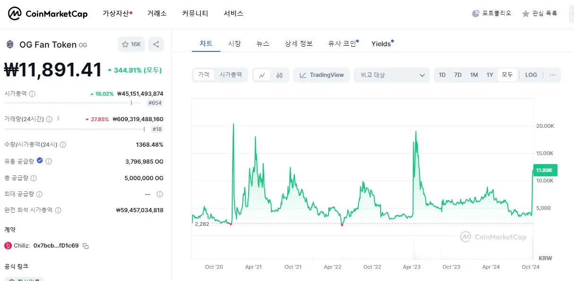Viewport: 574px width, 281px height.
Task: Click the volume rank #18 badge
Action: click(157, 129)
